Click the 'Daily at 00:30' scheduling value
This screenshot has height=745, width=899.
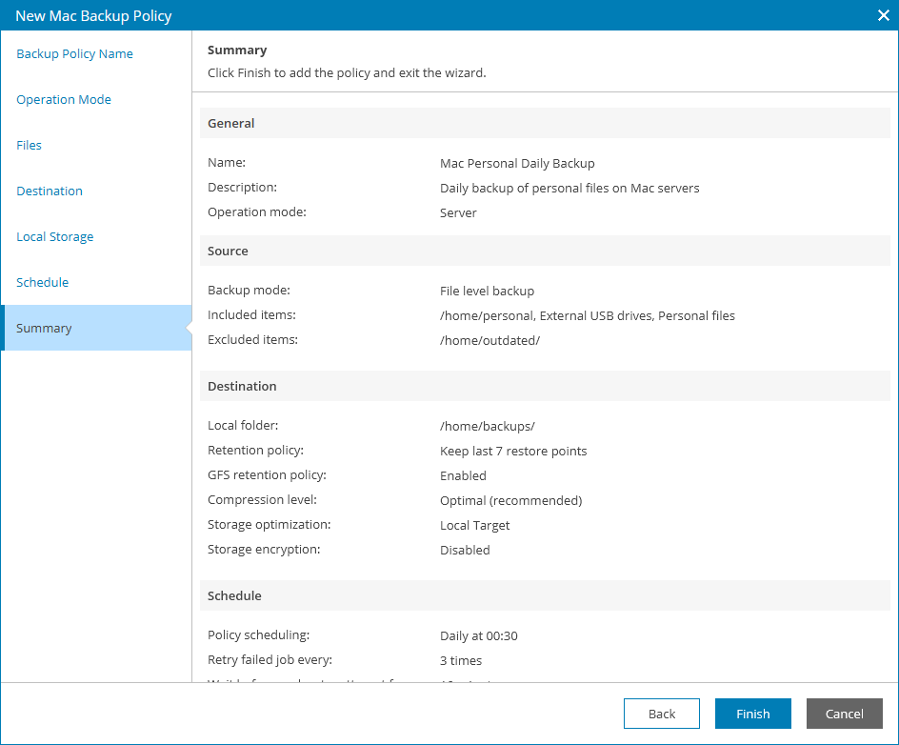point(479,635)
